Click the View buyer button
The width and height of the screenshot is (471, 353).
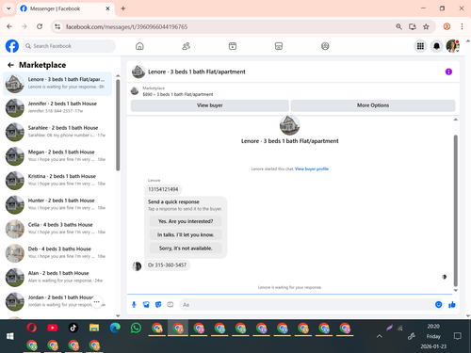pos(210,105)
